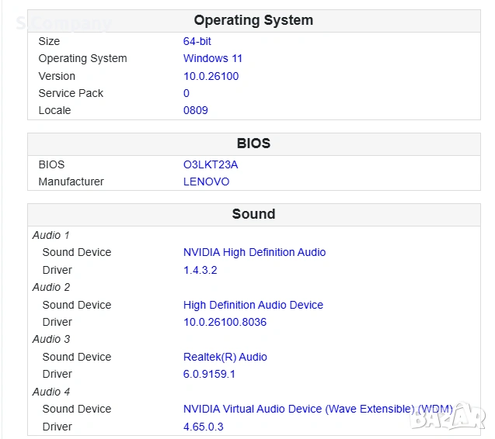
Task: Select the Windows 11 value
Action: 213,58
